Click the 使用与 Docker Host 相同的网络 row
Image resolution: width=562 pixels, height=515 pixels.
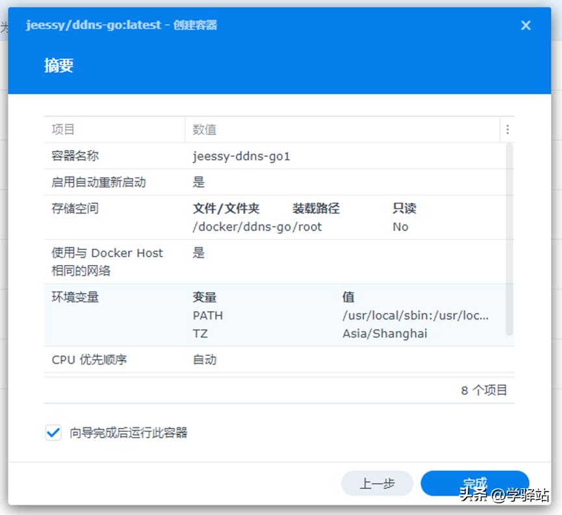(106, 261)
